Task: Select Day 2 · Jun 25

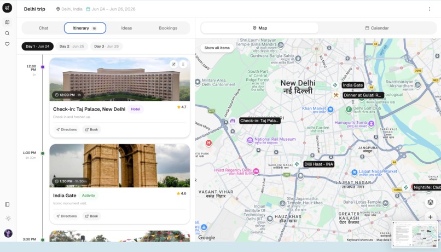Action: coord(72,46)
